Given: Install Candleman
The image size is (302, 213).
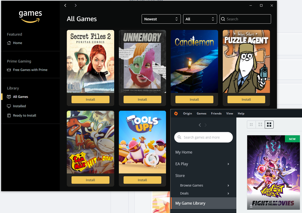Looking at the screenshot, I should 194,100.
